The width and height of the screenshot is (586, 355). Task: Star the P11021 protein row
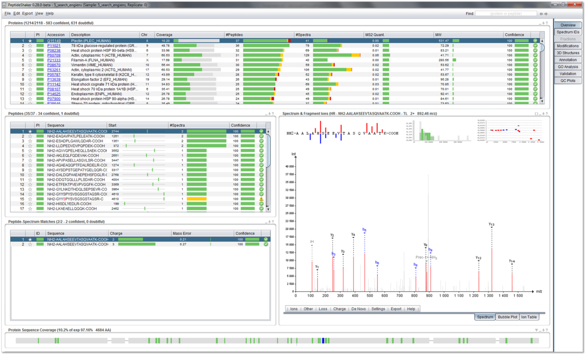pyautogui.click(x=30, y=46)
